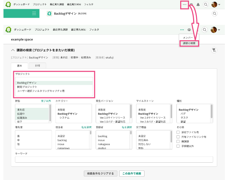Open the user avatar menu in the second header

point(215,30)
